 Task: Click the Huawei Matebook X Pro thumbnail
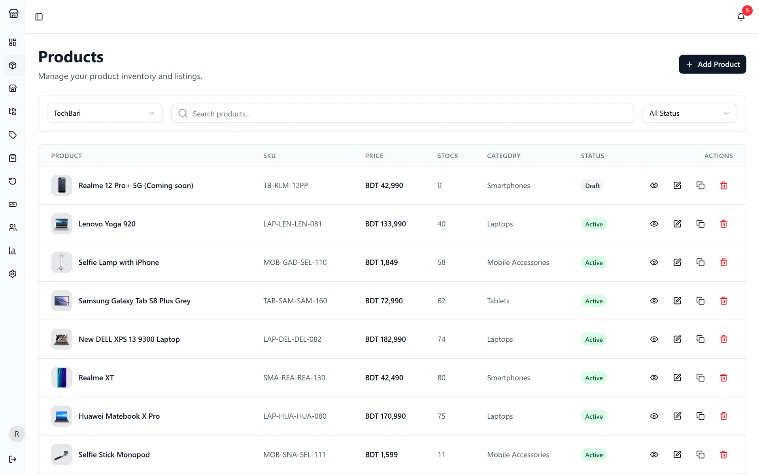tap(62, 416)
